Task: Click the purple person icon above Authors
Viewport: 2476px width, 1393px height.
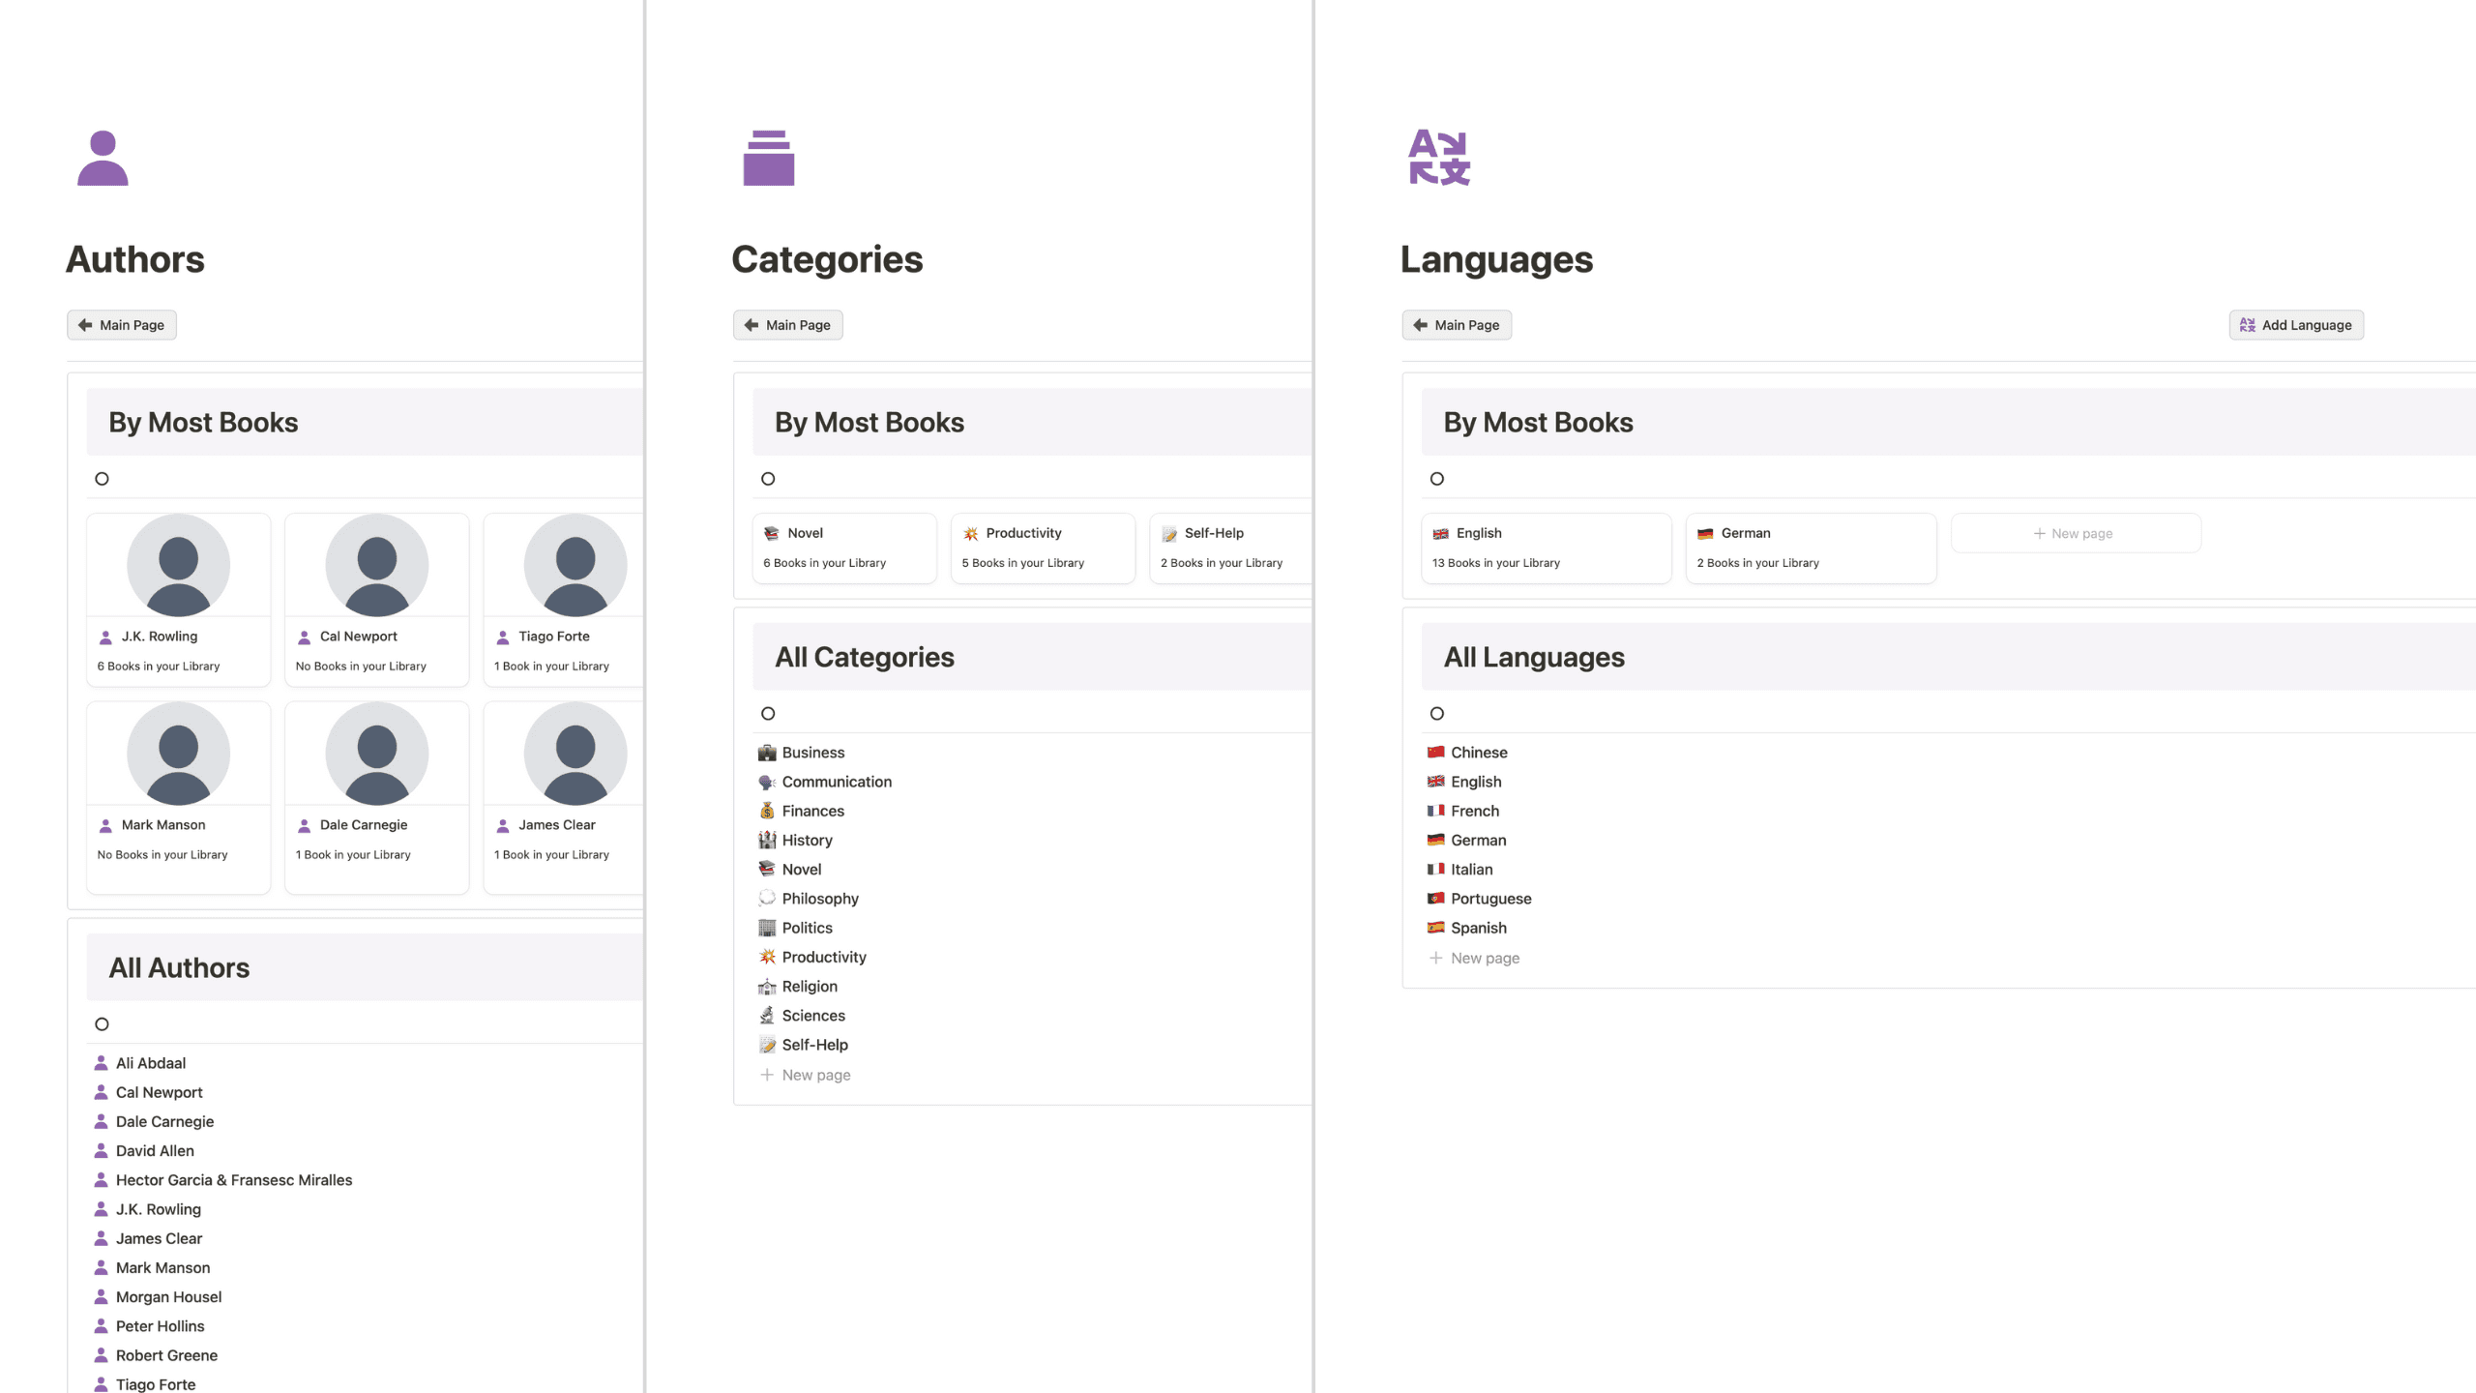Action: pos(103,158)
